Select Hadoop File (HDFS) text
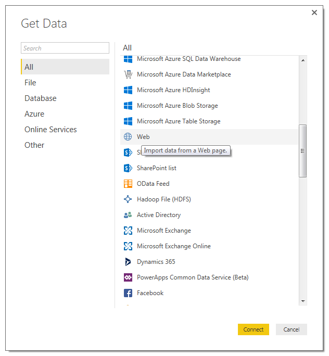This screenshot has height=356, width=329. click(164, 199)
